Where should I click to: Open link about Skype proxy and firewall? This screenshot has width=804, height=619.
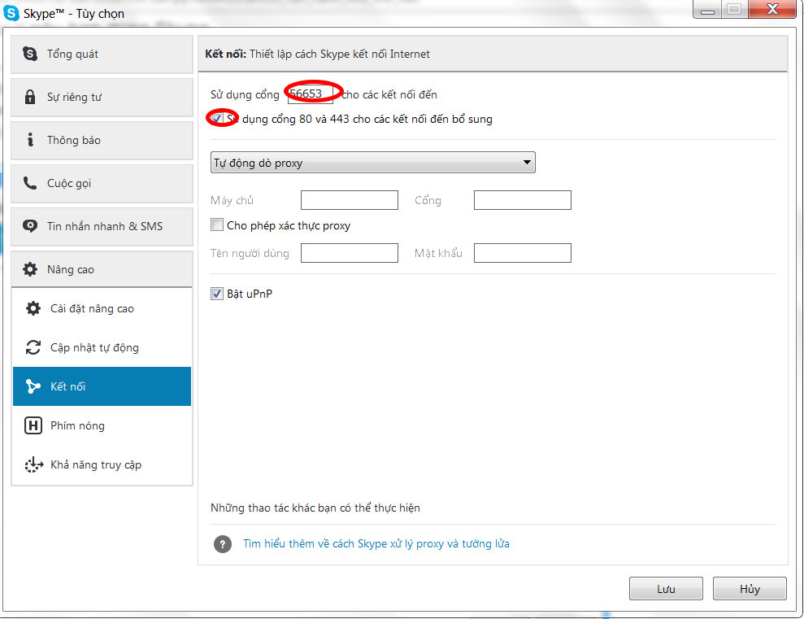point(376,543)
